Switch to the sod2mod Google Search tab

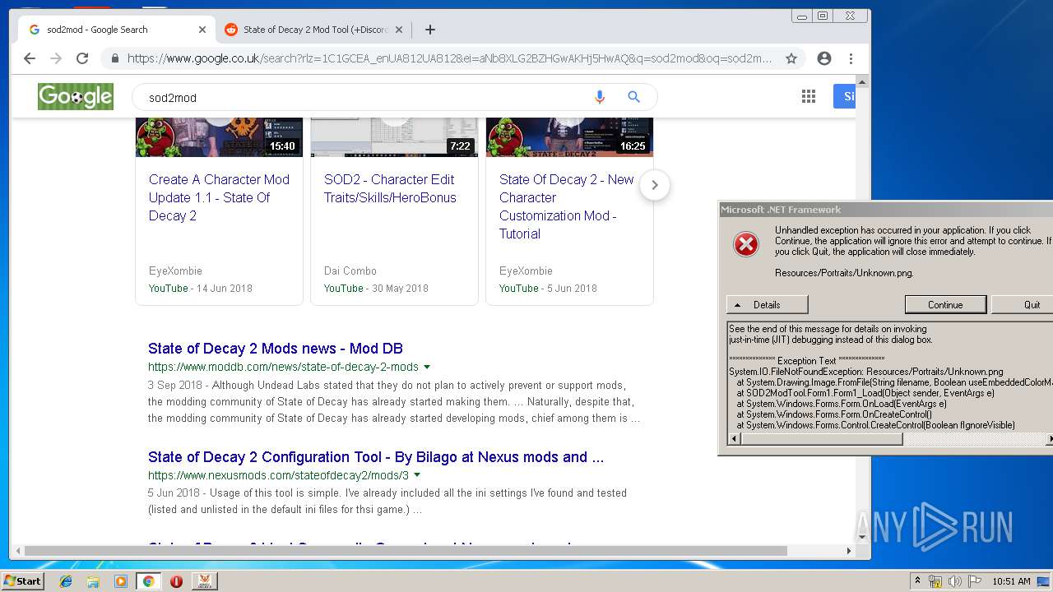tap(115, 30)
